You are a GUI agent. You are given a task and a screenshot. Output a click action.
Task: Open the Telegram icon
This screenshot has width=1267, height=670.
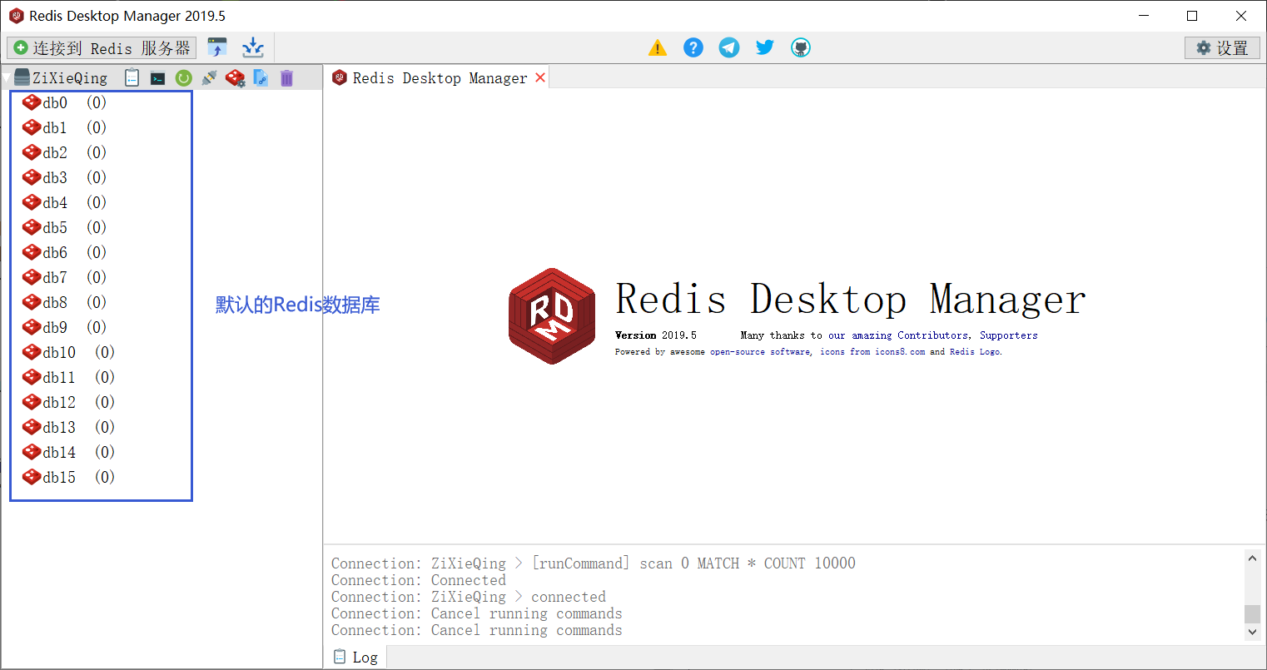(x=729, y=47)
